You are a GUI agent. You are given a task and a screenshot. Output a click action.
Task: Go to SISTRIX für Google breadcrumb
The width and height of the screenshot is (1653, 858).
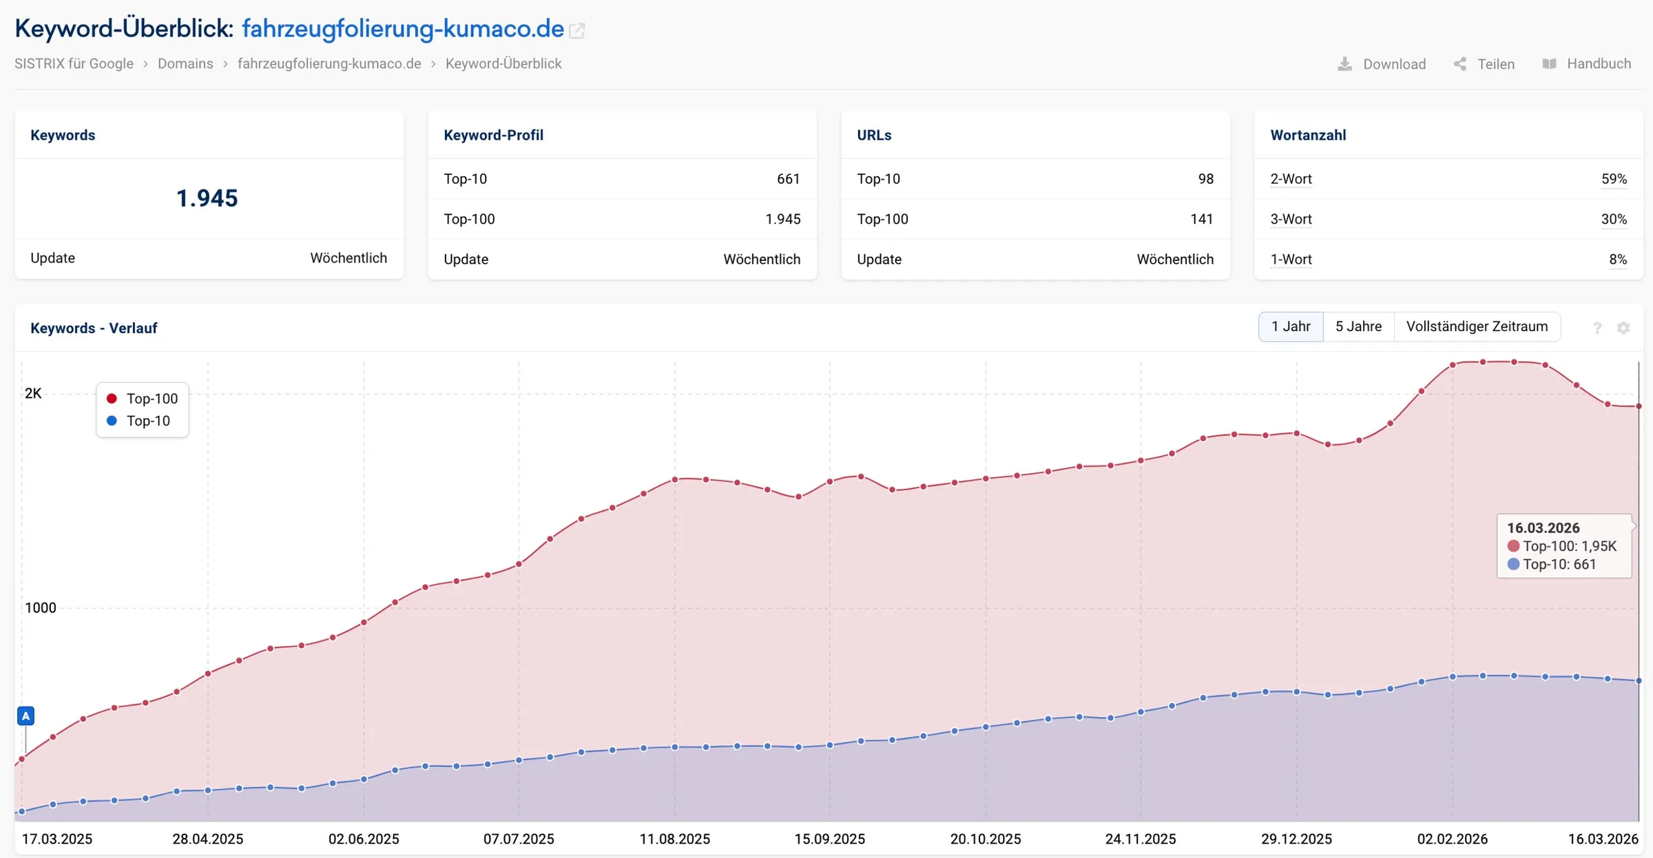pyautogui.click(x=74, y=63)
